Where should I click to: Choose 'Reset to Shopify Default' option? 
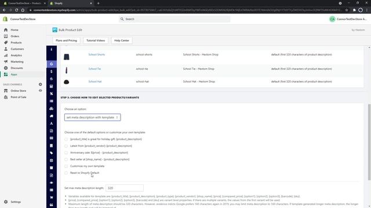pos(66,173)
